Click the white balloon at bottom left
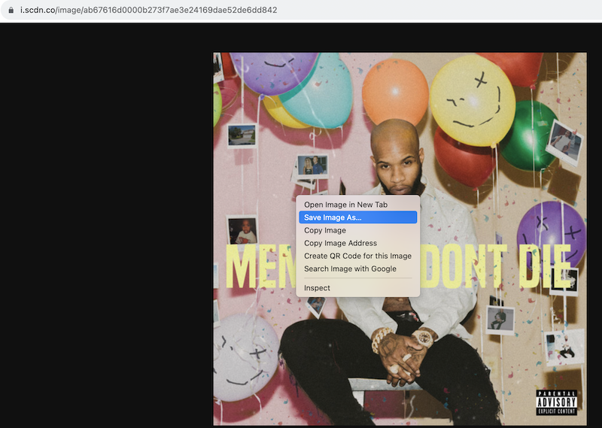 (245, 355)
